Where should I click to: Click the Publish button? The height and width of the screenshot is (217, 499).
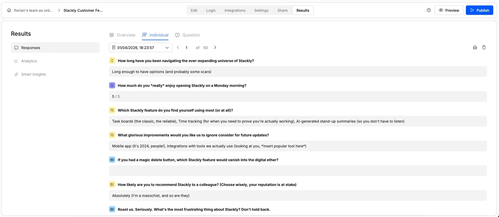click(479, 10)
